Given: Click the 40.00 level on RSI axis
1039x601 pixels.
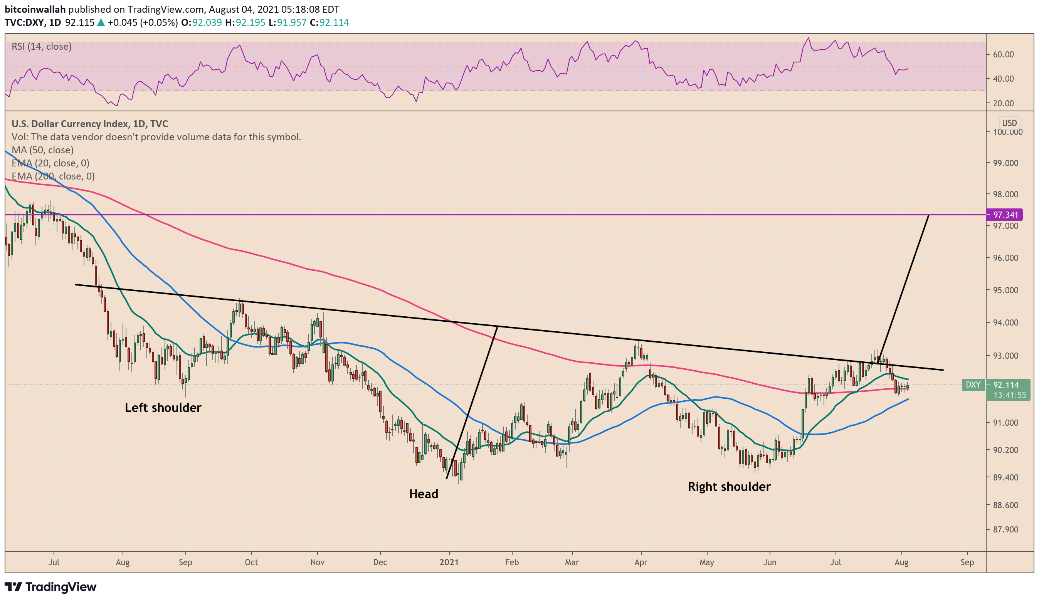Looking at the screenshot, I should (1003, 79).
